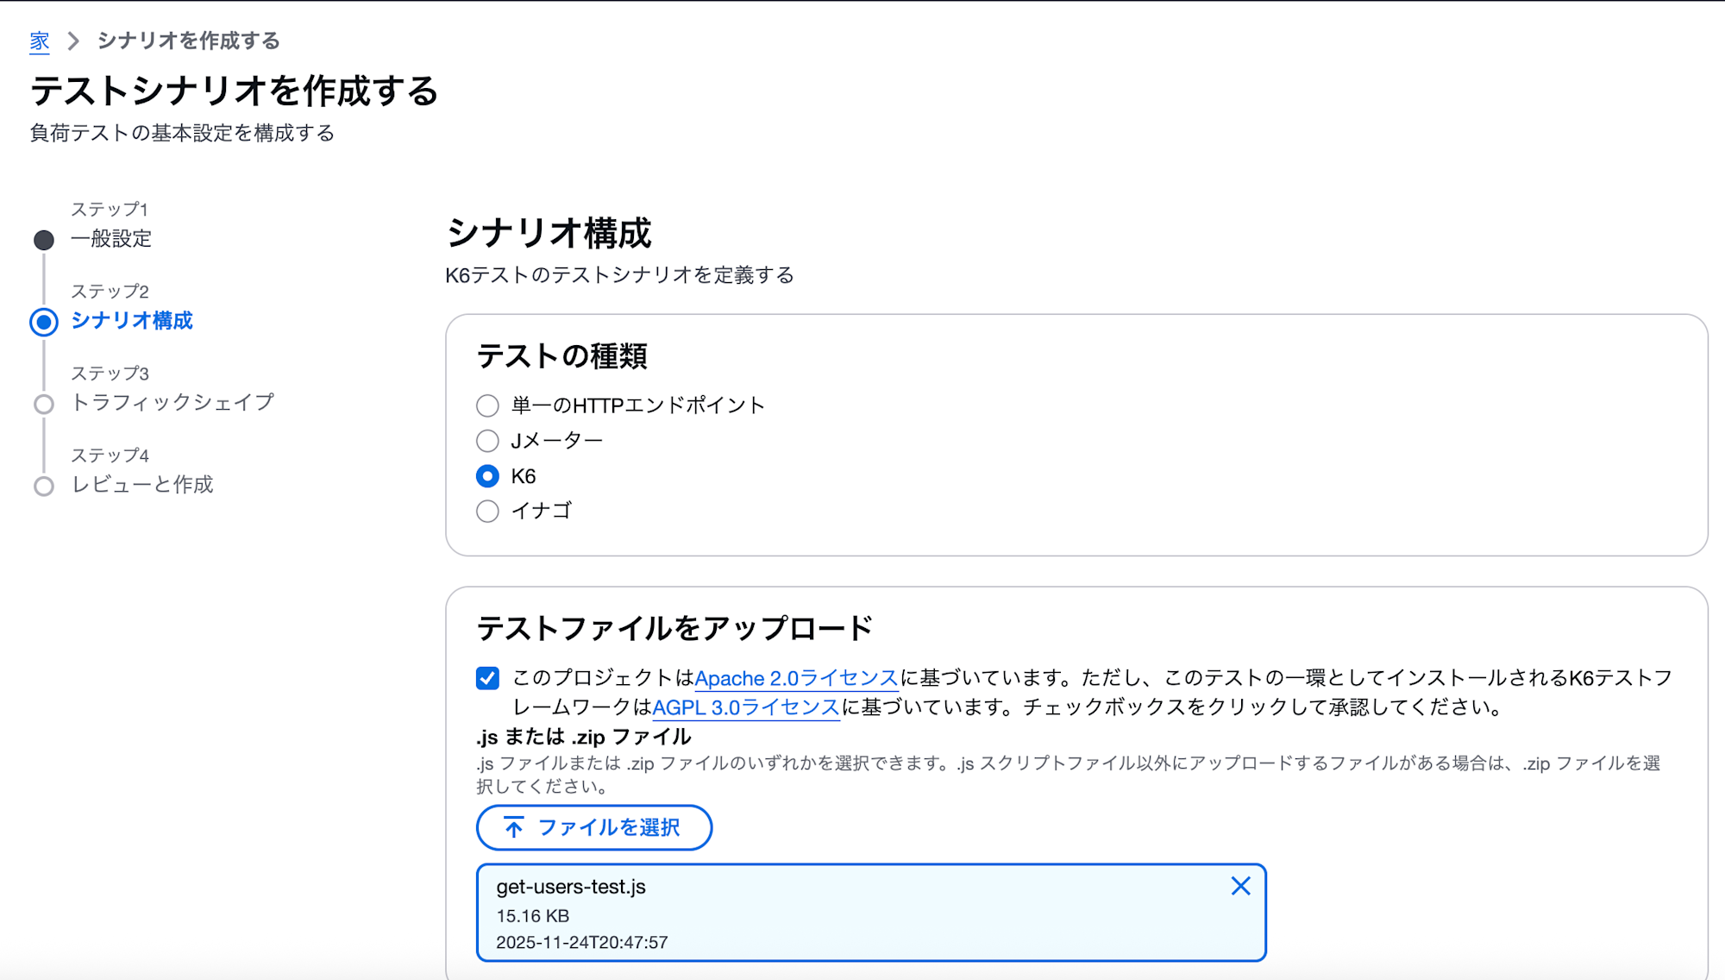Navigate to 家 via the breadcrumb

click(39, 41)
